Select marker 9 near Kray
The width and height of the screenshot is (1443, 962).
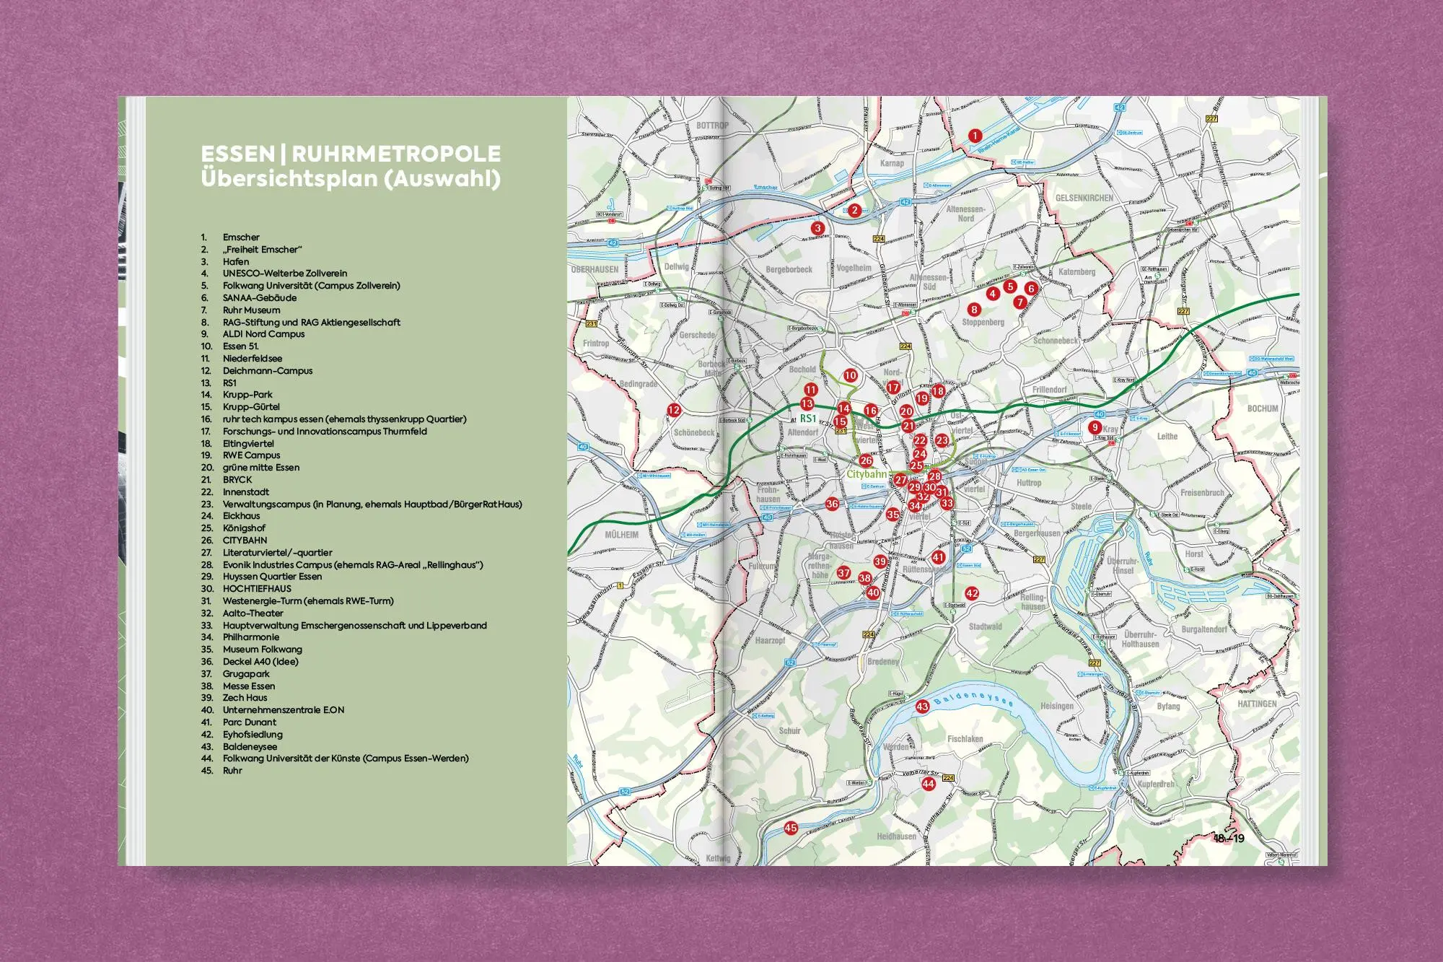click(x=1095, y=428)
